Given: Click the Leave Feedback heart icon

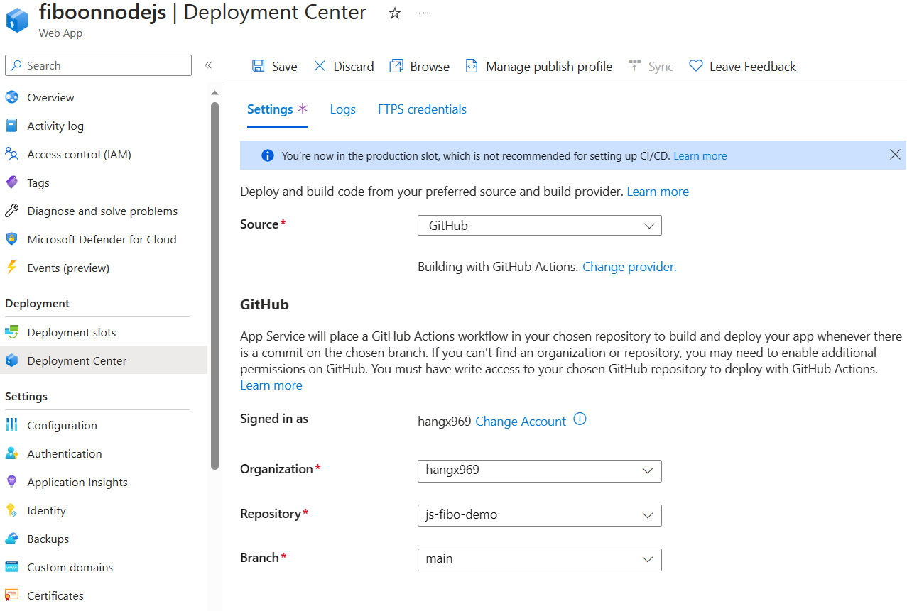Looking at the screenshot, I should click(x=696, y=66).
